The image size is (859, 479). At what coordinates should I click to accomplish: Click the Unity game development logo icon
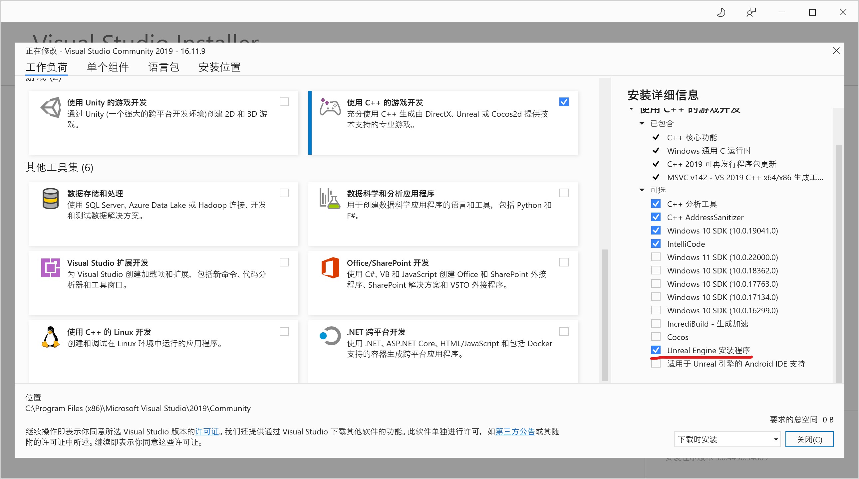click(x=51, y=107)
